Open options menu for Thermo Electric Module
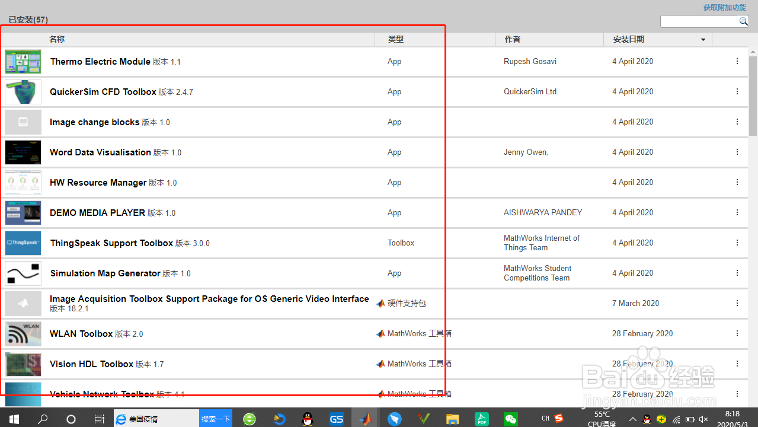This screenshot has width=758, height=427. 737,61
